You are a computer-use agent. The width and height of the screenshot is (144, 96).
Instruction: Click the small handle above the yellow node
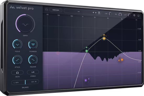tap(104, 35)
